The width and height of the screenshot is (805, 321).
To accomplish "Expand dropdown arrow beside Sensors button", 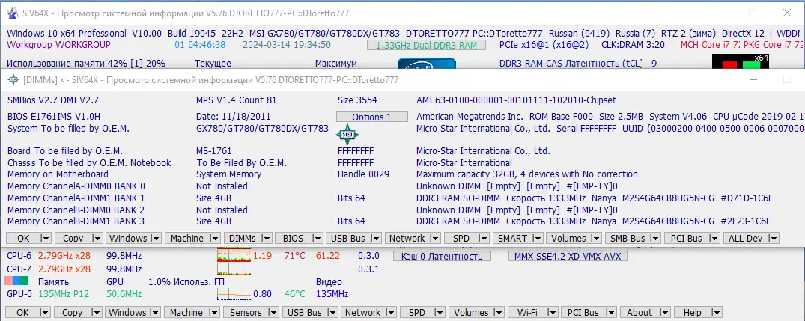I will click(274, 312).
